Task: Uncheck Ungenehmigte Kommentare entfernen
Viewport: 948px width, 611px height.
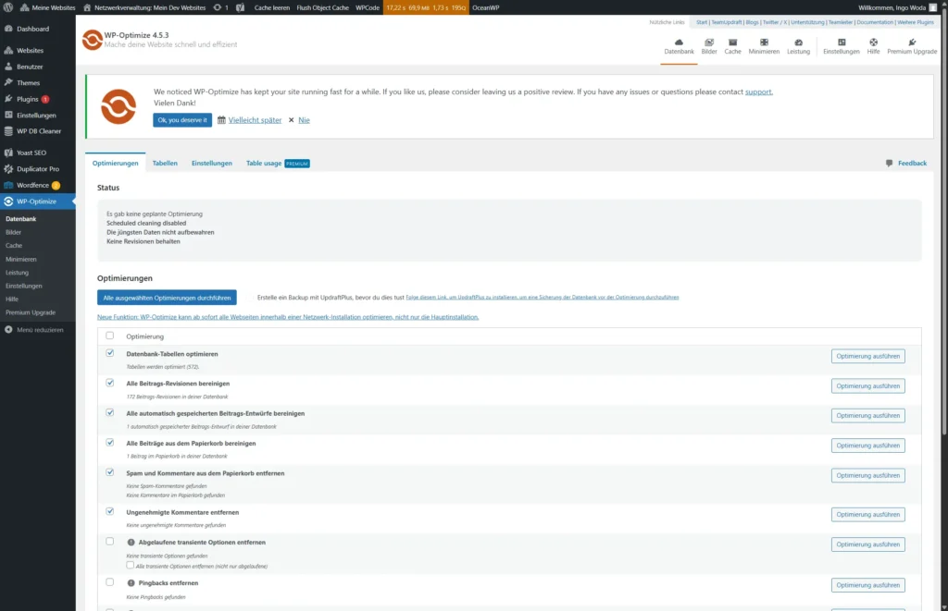Action: point(109,511)
